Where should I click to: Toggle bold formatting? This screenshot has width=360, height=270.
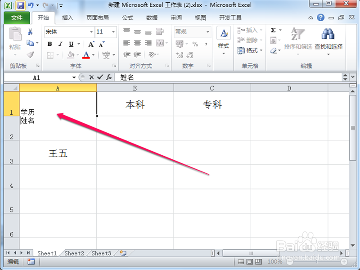coord(49,44)
